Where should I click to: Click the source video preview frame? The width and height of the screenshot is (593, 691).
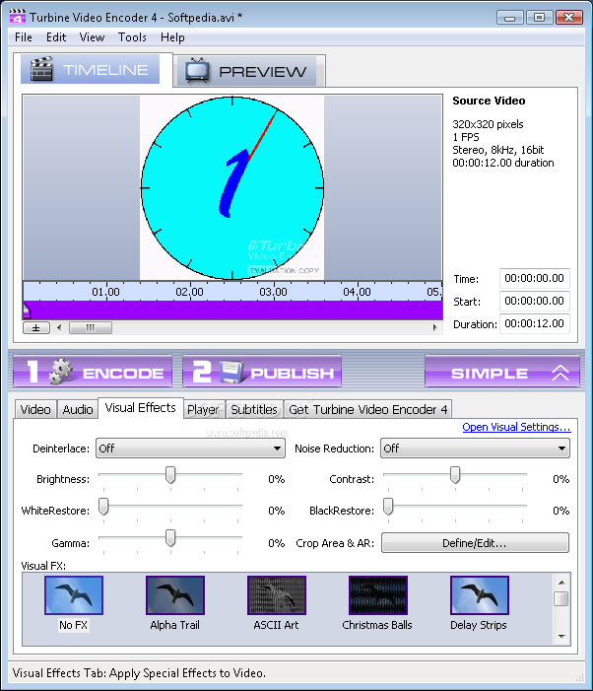pos(232,188)
